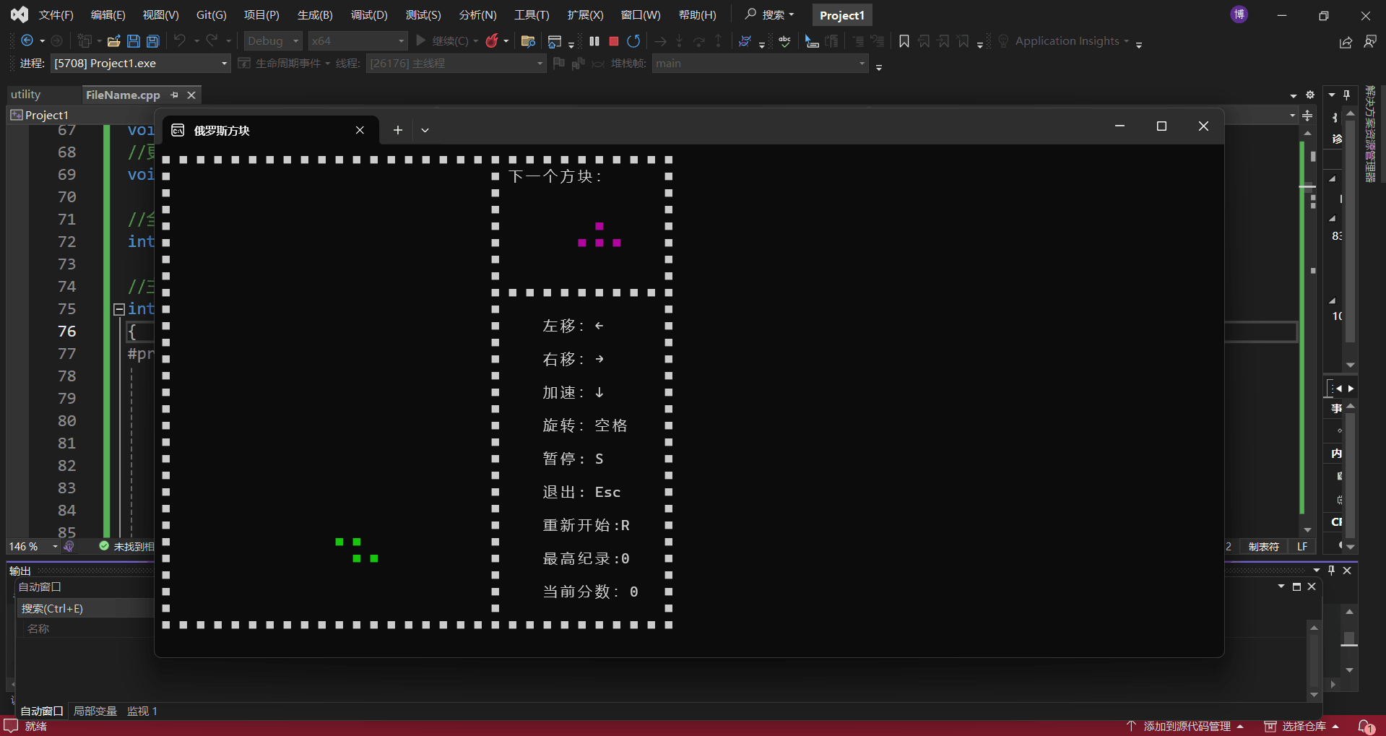Toggle auto-hide pin on Output panel
The height and width of the screenshot is (736, 1386).
coord(1331,571)
